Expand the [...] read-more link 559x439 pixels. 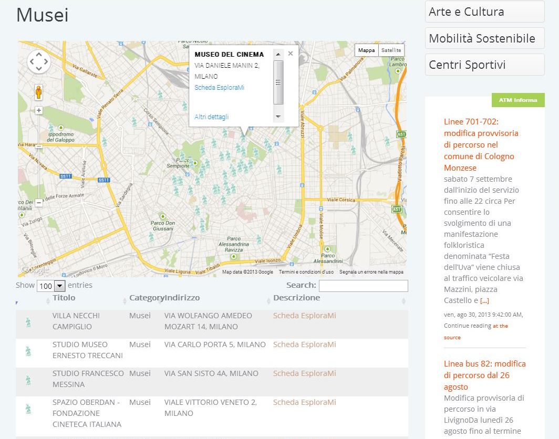pyautogui.click(x=484, y=301)
